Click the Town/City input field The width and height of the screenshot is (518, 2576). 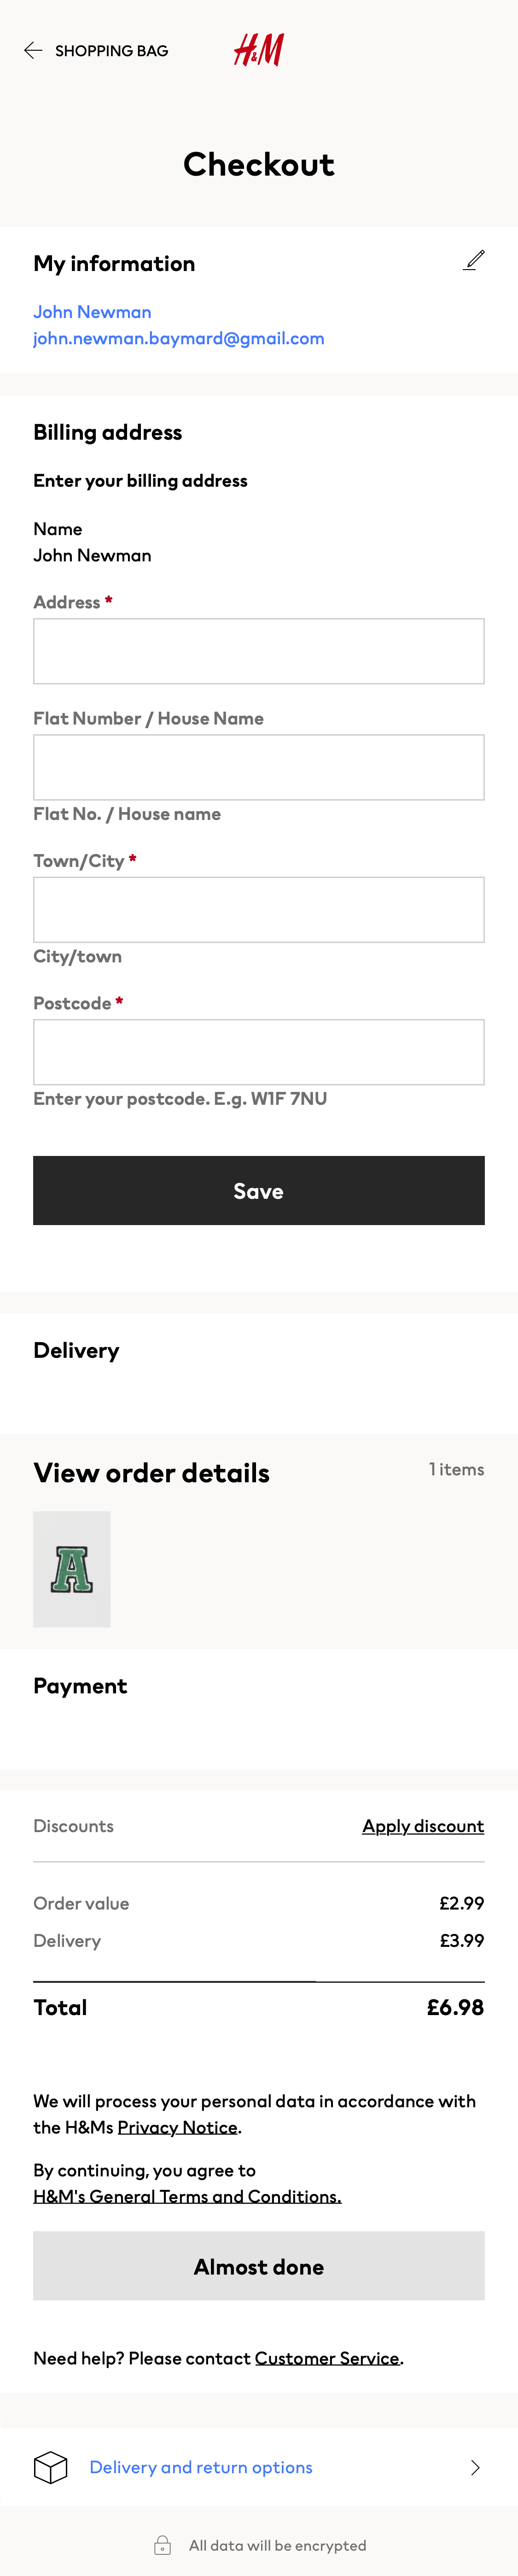click(x=258, y=909)
